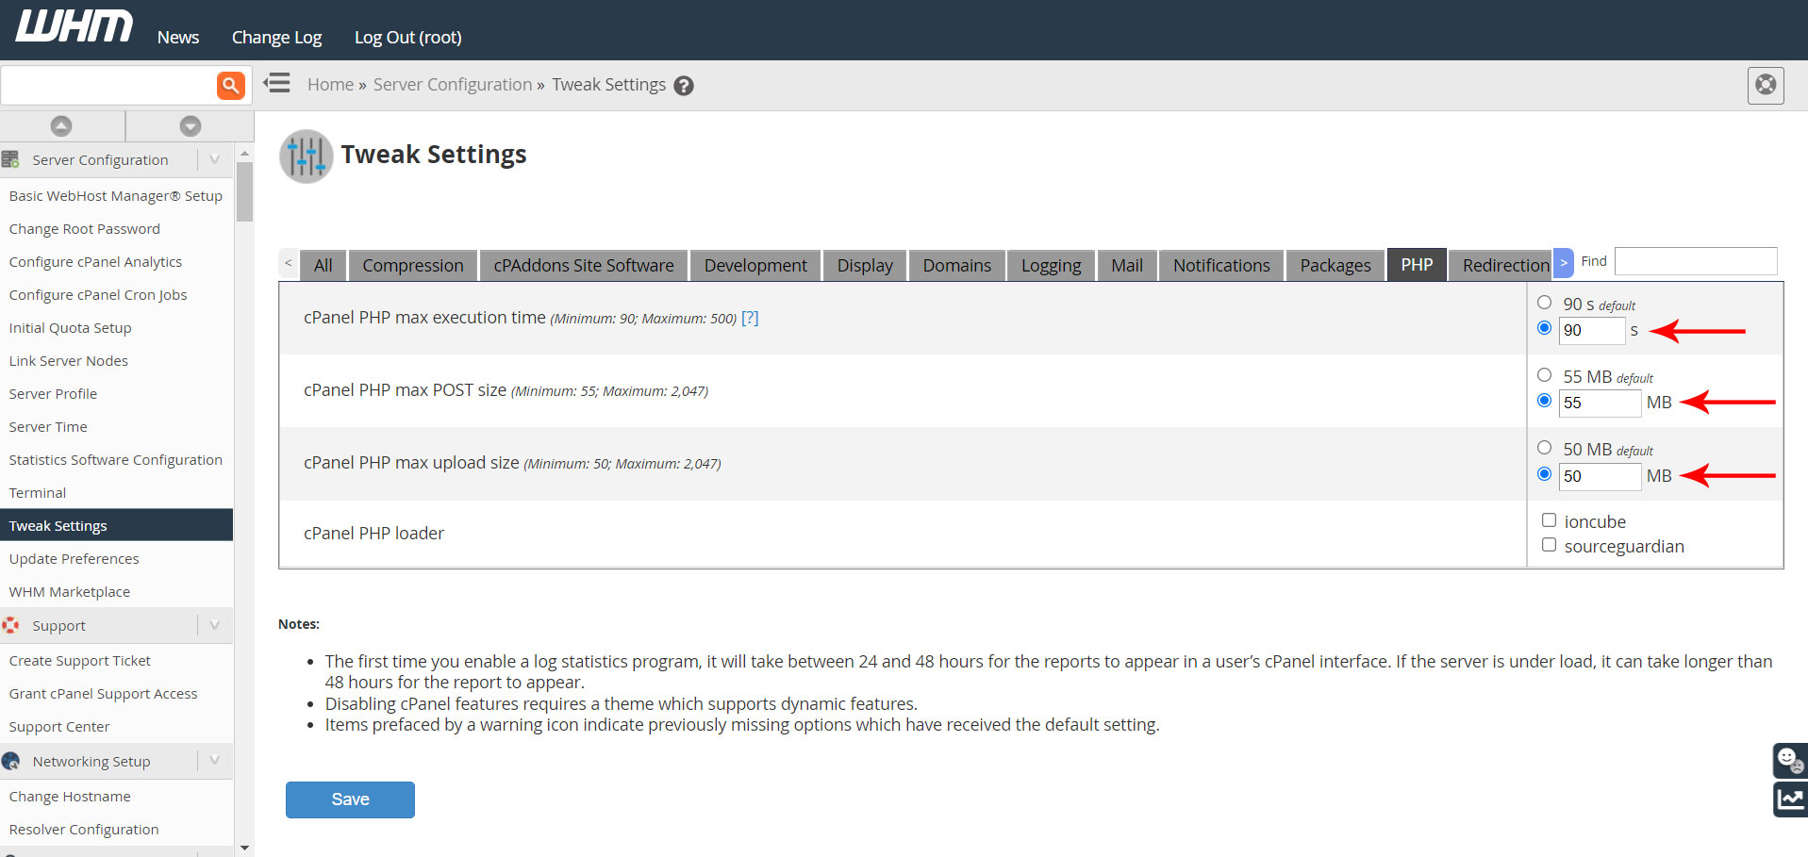Open the statistics chart icon at bottom right
The width and height of the screenshot is (1808, 857).
[x=1789, y=799]
